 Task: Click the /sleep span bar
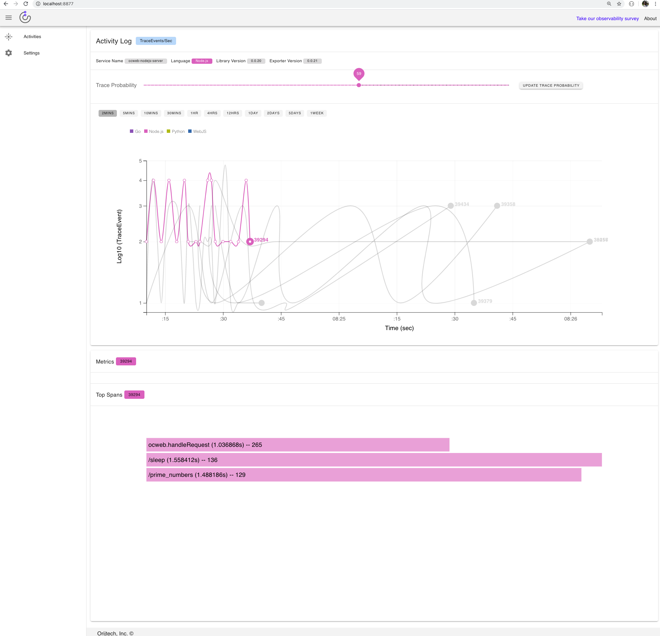[374, 460]
